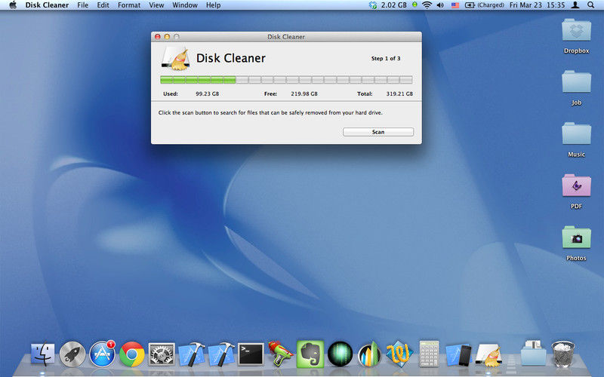Open Evernote elephant icon in dock
Image resolution: width=604 pixels, height=377 pixels.
click(x=310, y=354)
